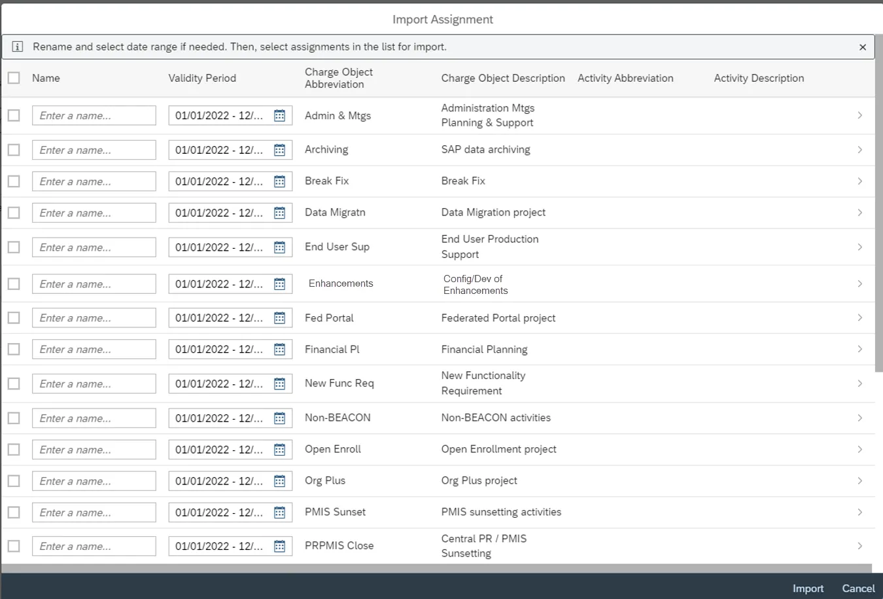The image size is (883, 599).
Task: Open calendar icon for Fed Portal row
Action: (279, 318)
